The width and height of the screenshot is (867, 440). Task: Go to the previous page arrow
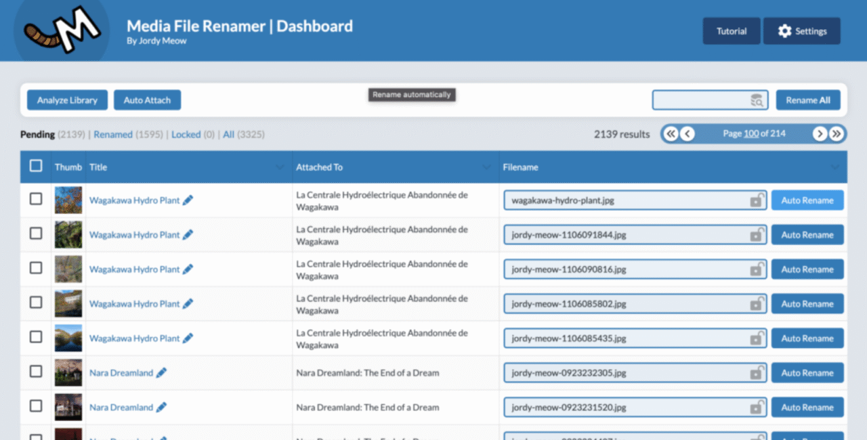click(687, 134)
